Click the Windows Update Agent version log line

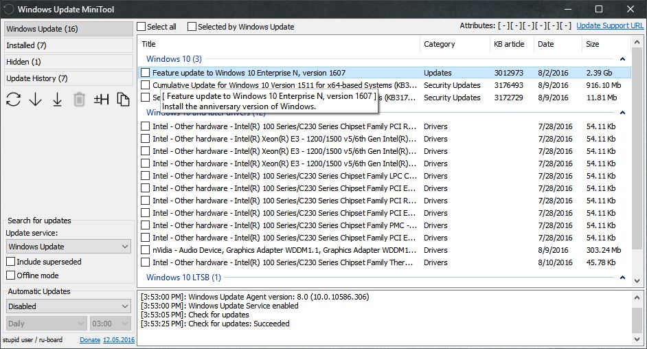click(255, 297)
